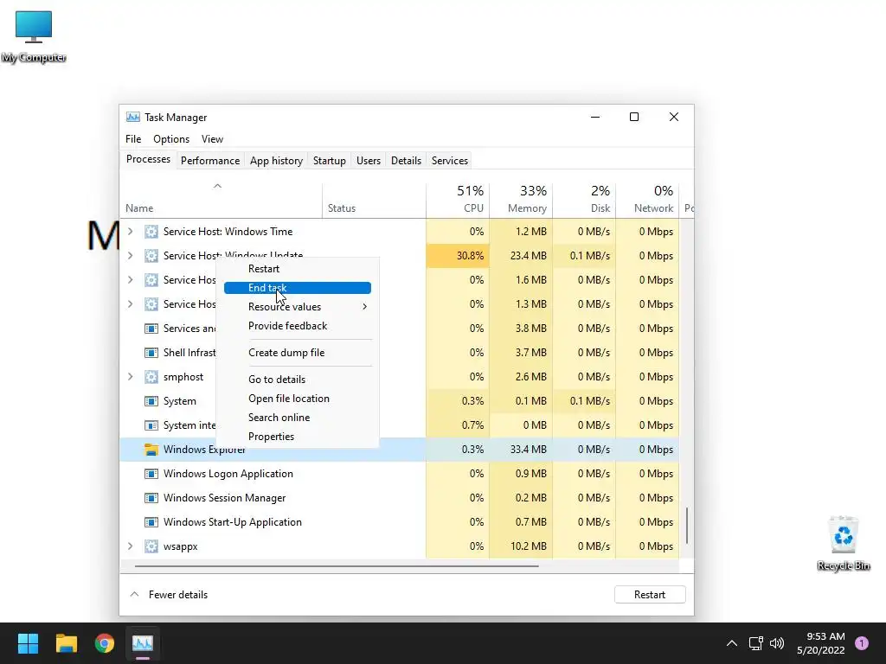Switch to the Startup tab
The height and width of the screenshot is (664, 886).
click(330, 160)
